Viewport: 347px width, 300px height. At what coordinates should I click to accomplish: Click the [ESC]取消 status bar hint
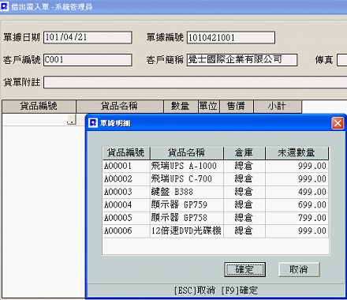click(x=195, y=291)
